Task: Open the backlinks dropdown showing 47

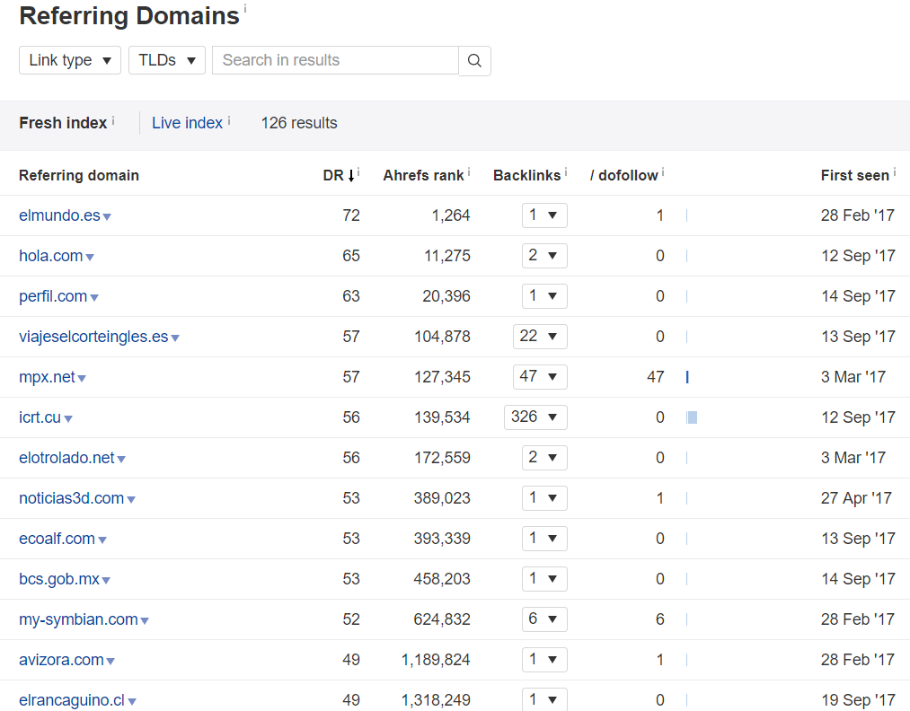Action: tap(540, 377)
